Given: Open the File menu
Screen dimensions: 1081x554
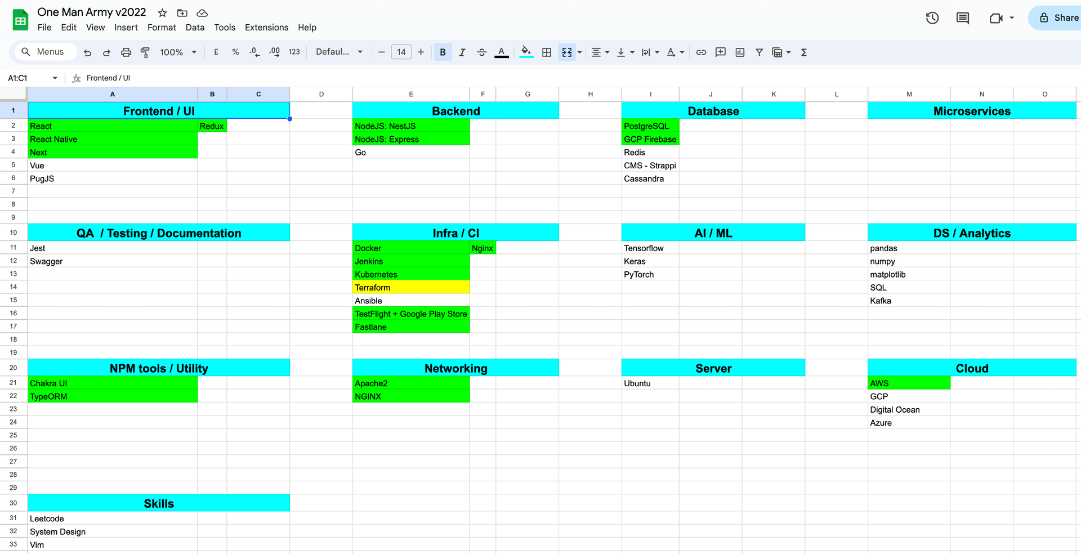Looking at the screenshot, I should coord(44,27).
